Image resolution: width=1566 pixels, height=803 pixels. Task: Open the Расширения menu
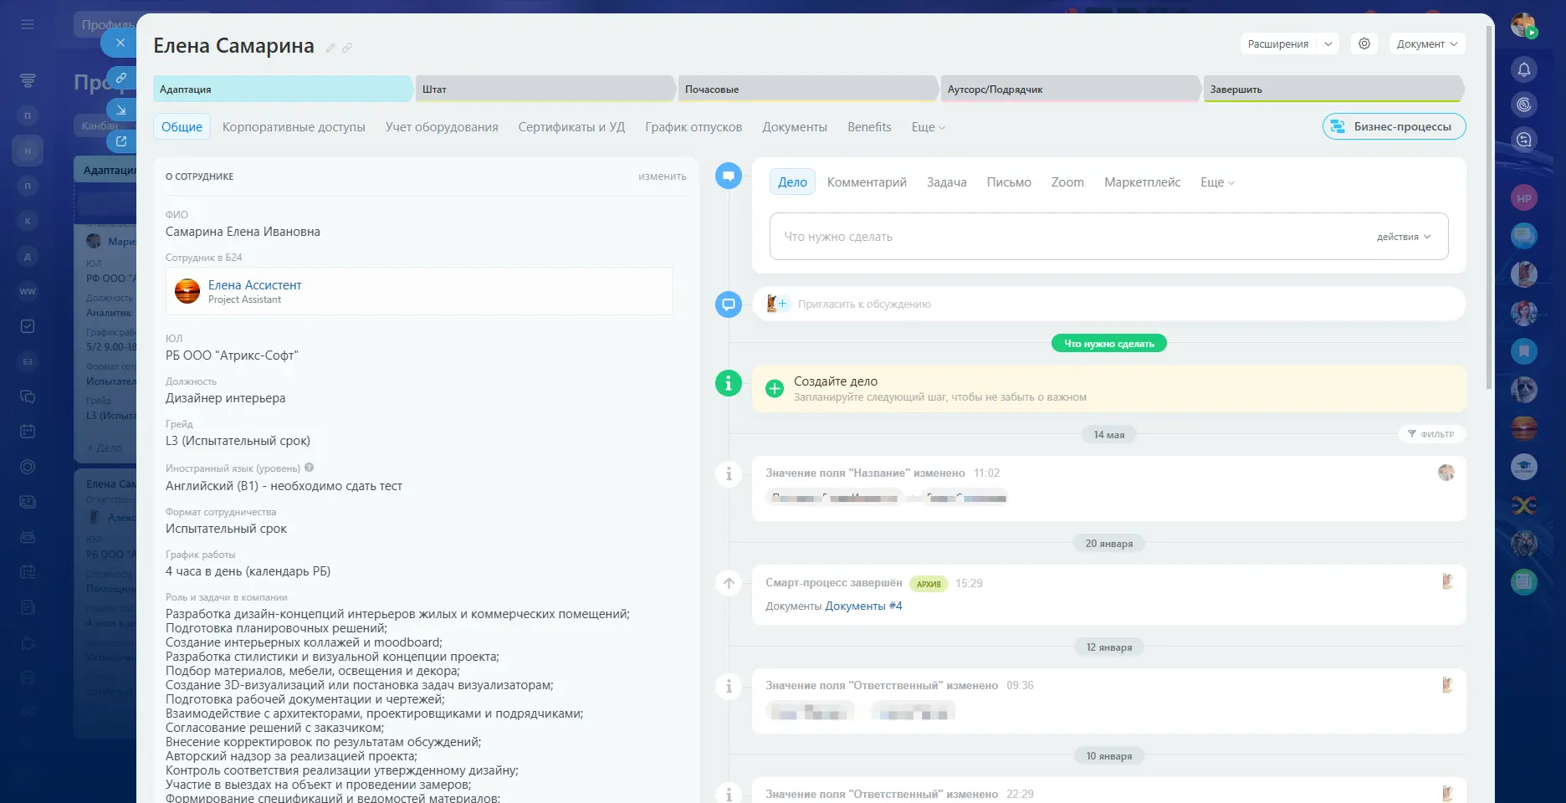click(x=1277, y=43)
